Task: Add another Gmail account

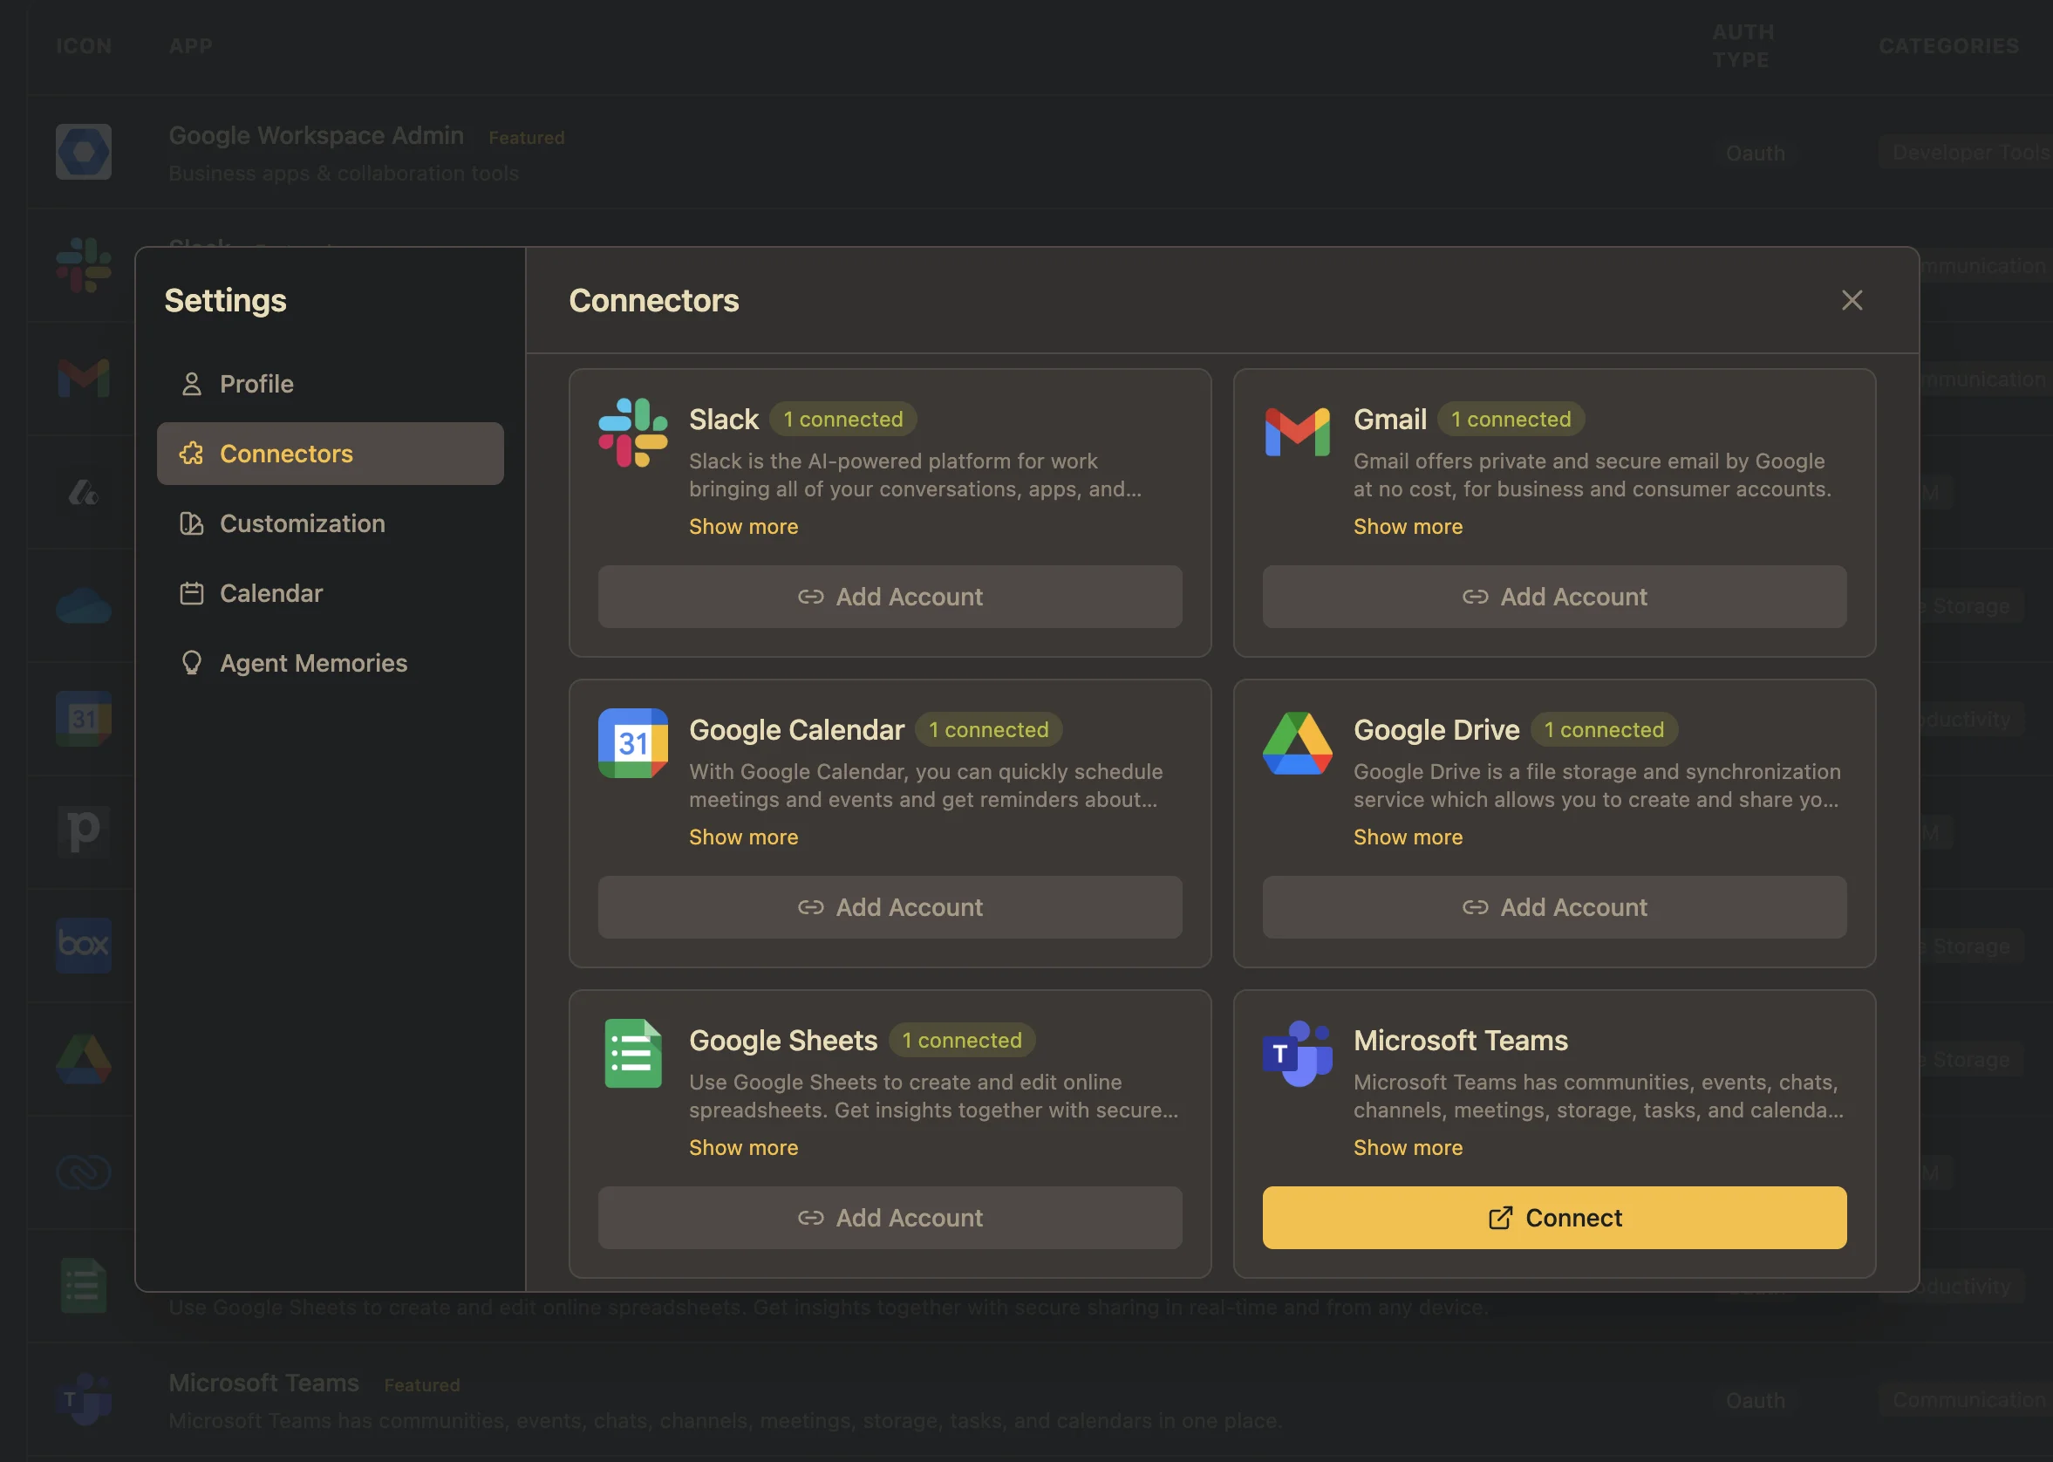Action: click(x=1554, y=597)
